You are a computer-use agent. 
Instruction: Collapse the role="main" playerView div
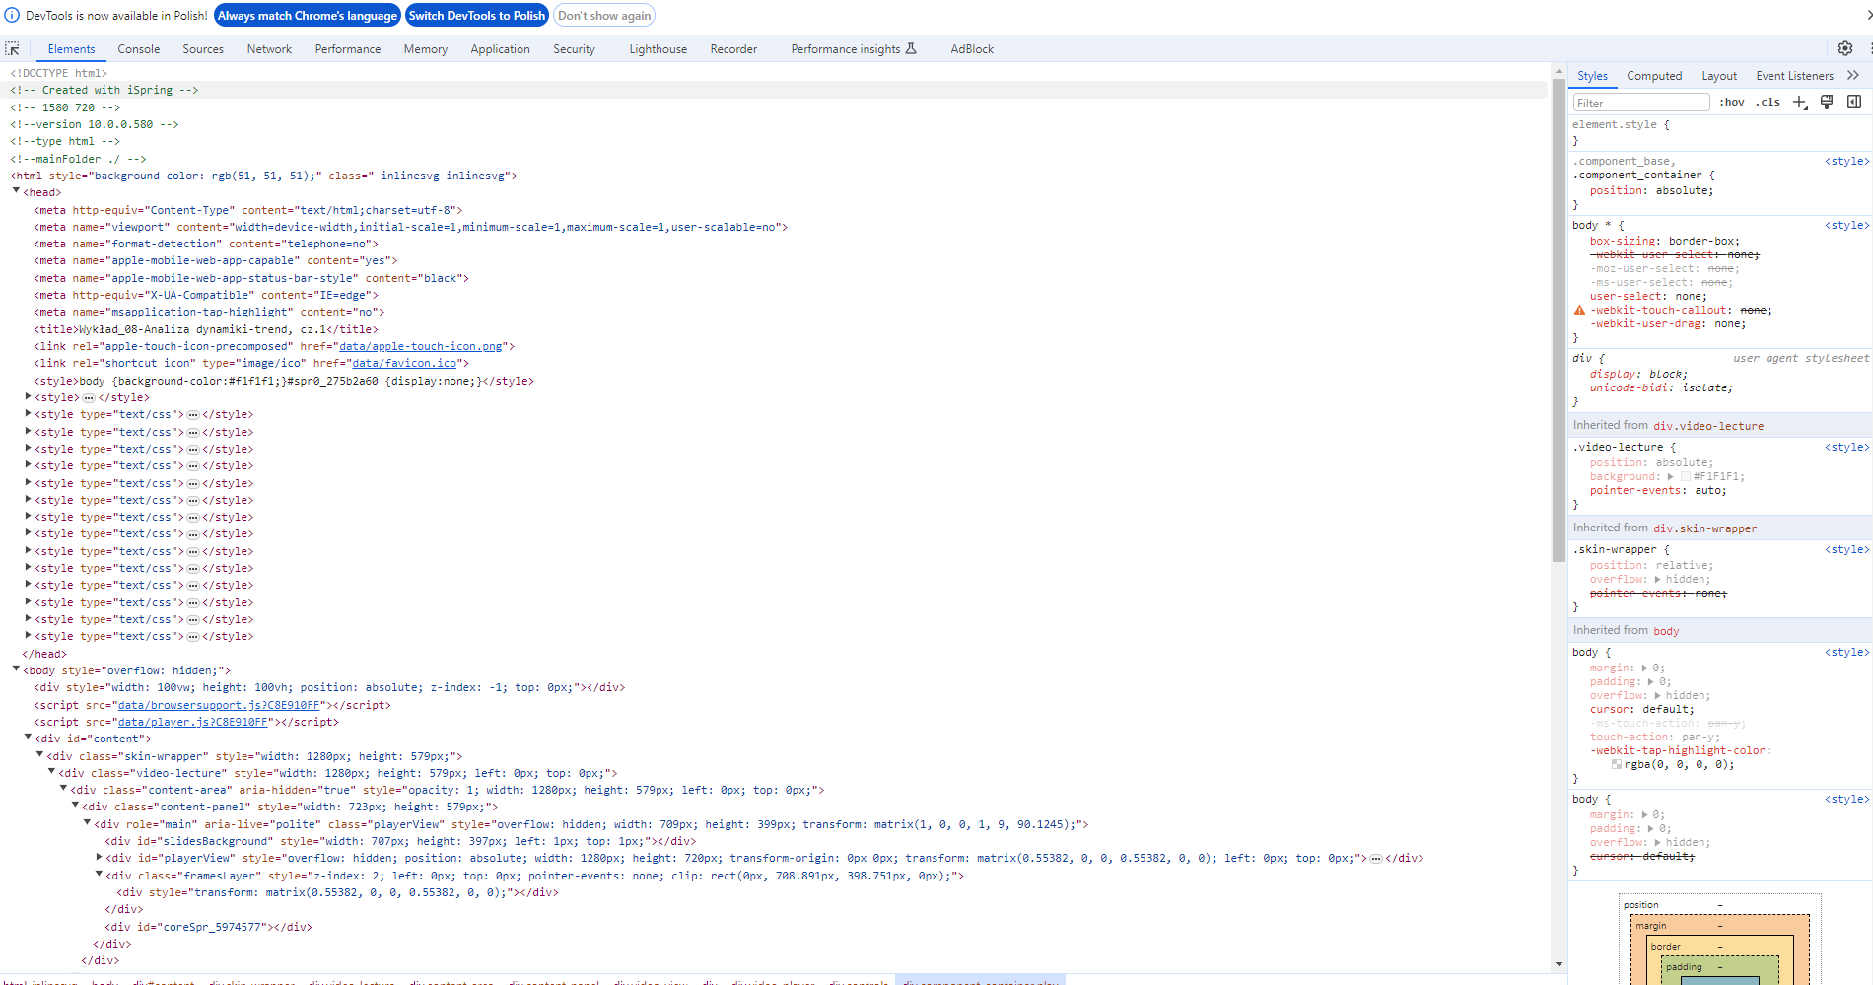[87, 823]
